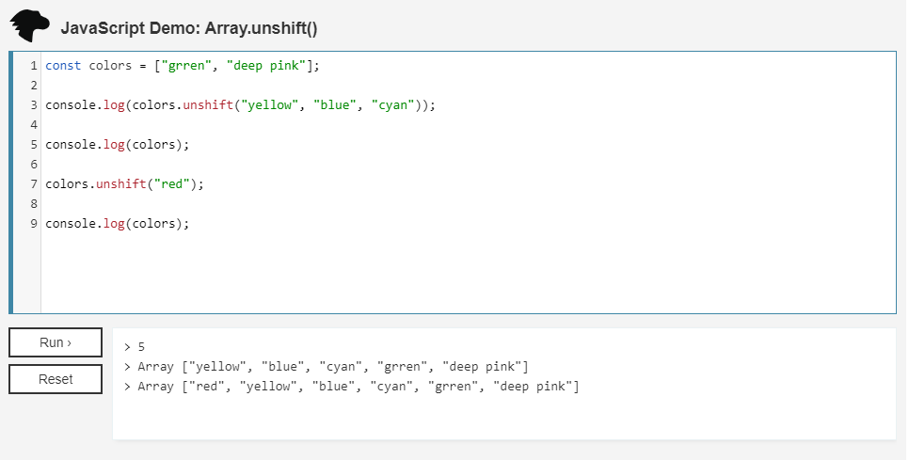Click the empty area below line 9 in the editor

tap(376, 273)
